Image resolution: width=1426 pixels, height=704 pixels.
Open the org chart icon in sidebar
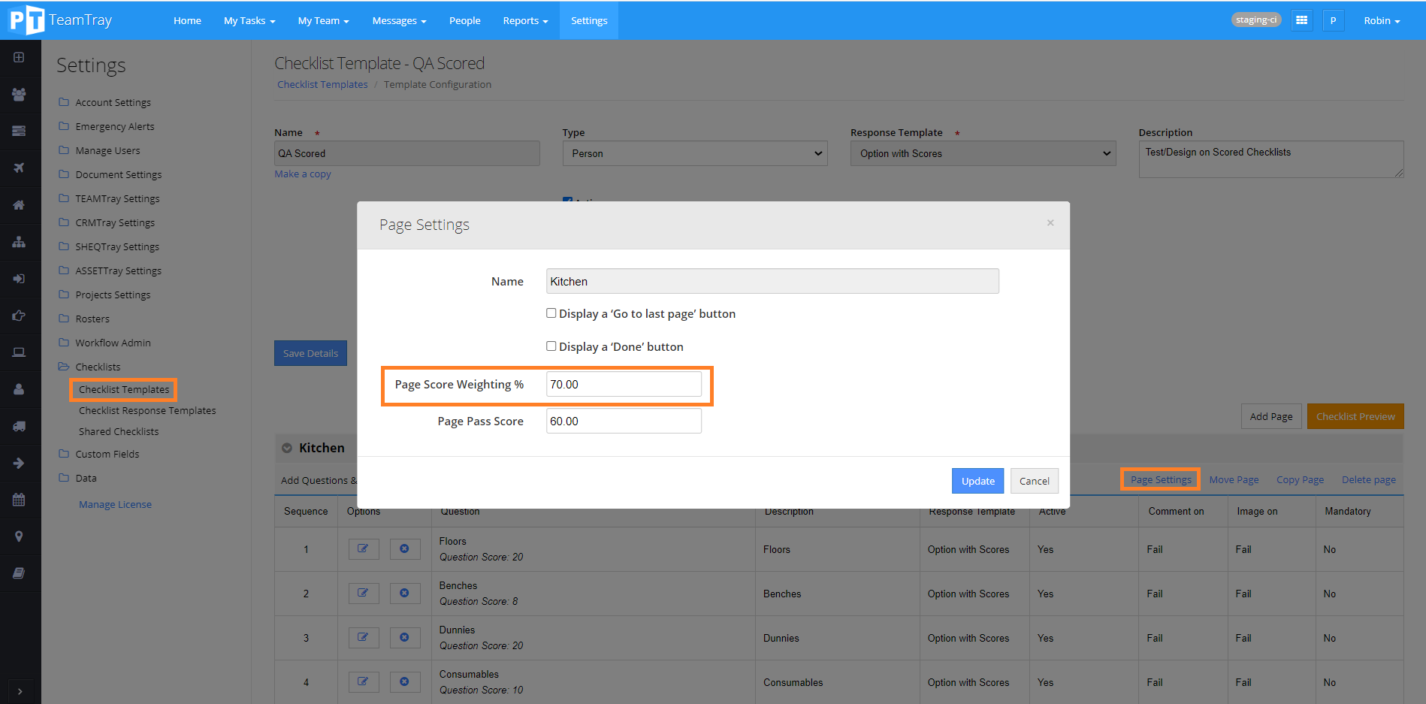[x=18, y=242]
